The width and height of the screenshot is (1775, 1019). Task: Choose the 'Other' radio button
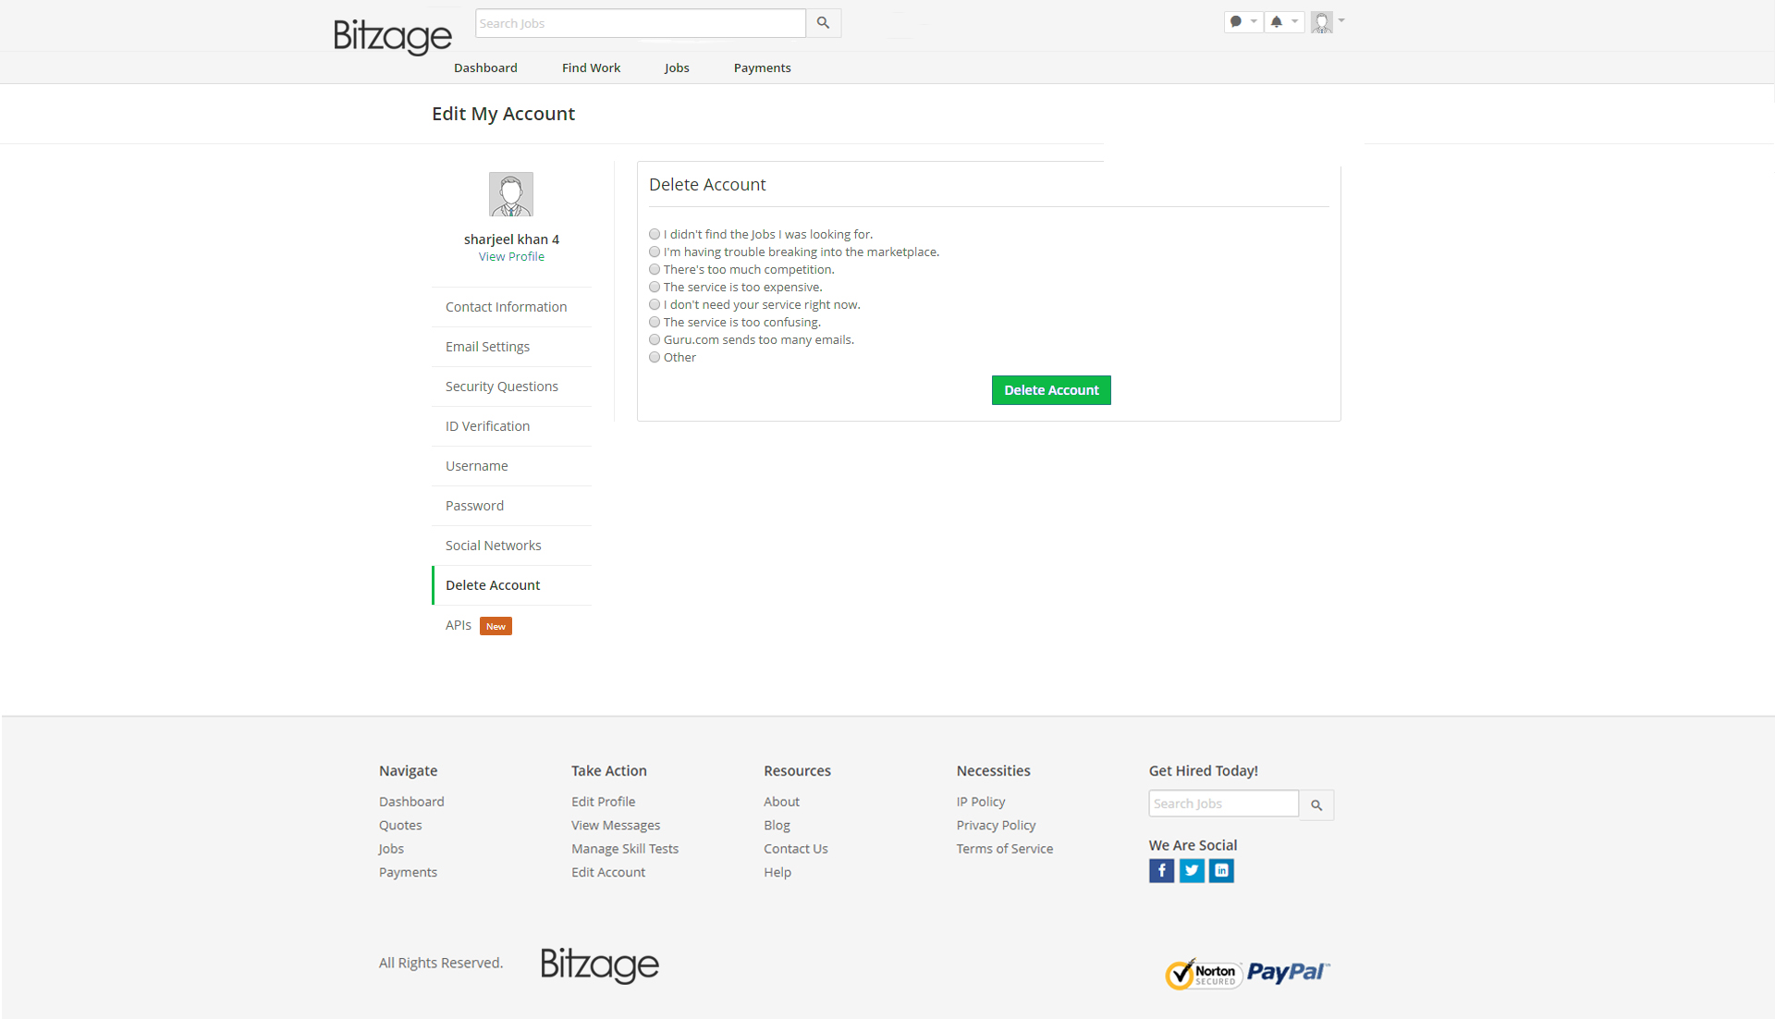tap(655, 358)
